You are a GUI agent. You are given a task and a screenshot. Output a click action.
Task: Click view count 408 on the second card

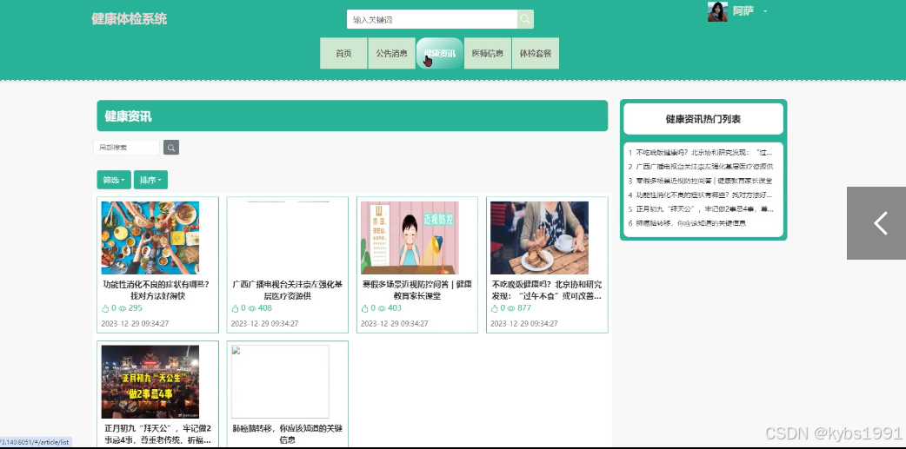tap(265, 308)
